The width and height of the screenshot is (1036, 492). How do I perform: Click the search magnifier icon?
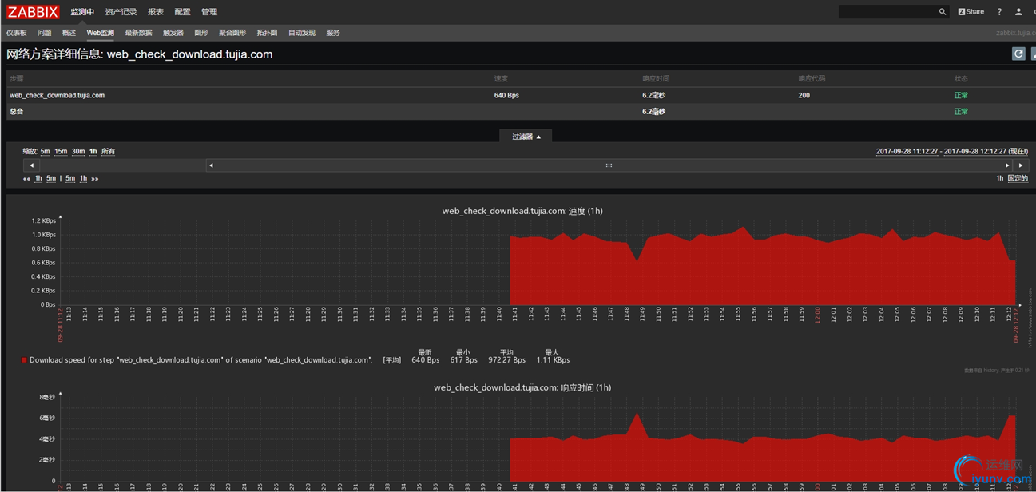(943, 12)
